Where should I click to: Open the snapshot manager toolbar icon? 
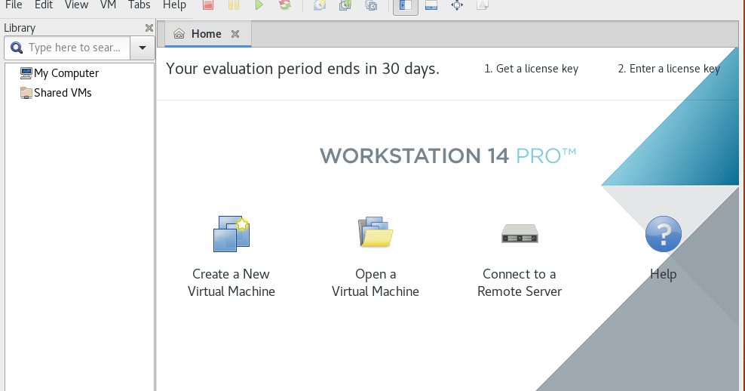371,5
